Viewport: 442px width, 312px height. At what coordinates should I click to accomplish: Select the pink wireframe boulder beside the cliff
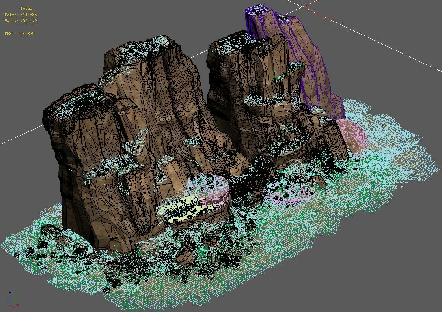coord(354,135)
